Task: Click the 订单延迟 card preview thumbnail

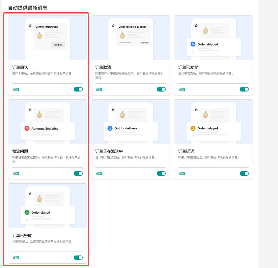Action: point(213,122)
